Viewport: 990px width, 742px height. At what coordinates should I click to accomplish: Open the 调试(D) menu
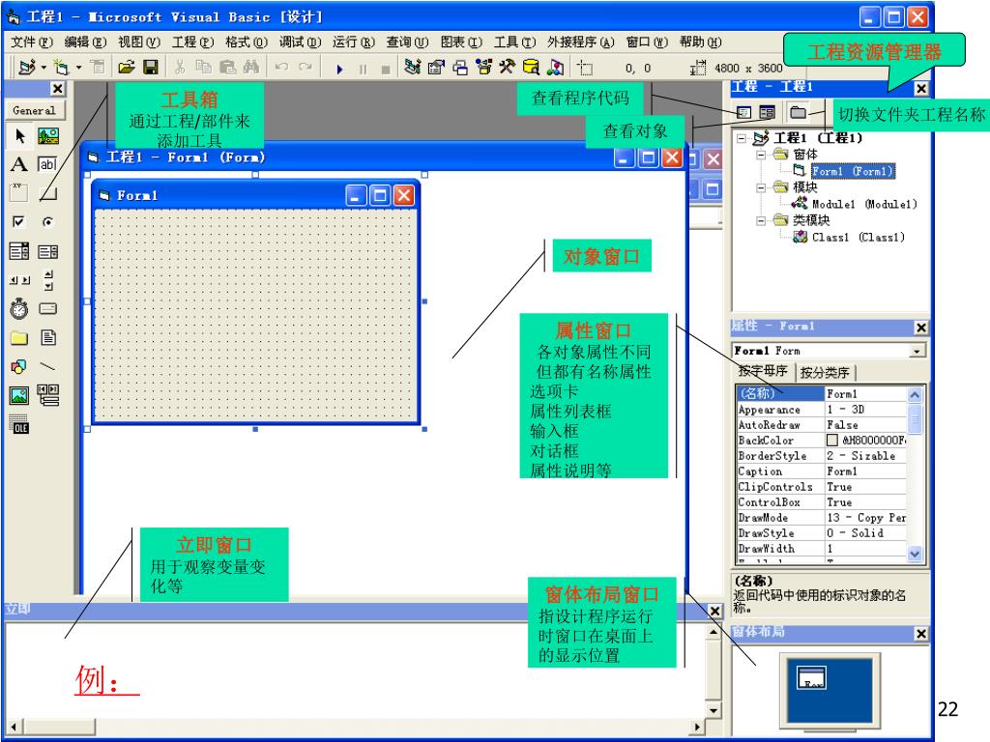[300, 43]
